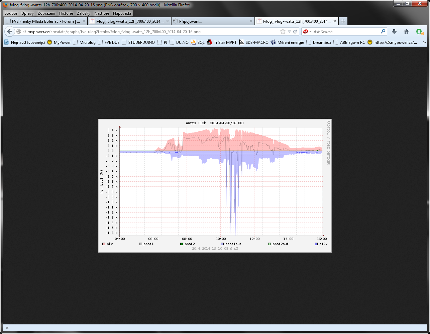Open the URL history dropdown arrow
Screen dimensions: 430x334
[289, 31]
